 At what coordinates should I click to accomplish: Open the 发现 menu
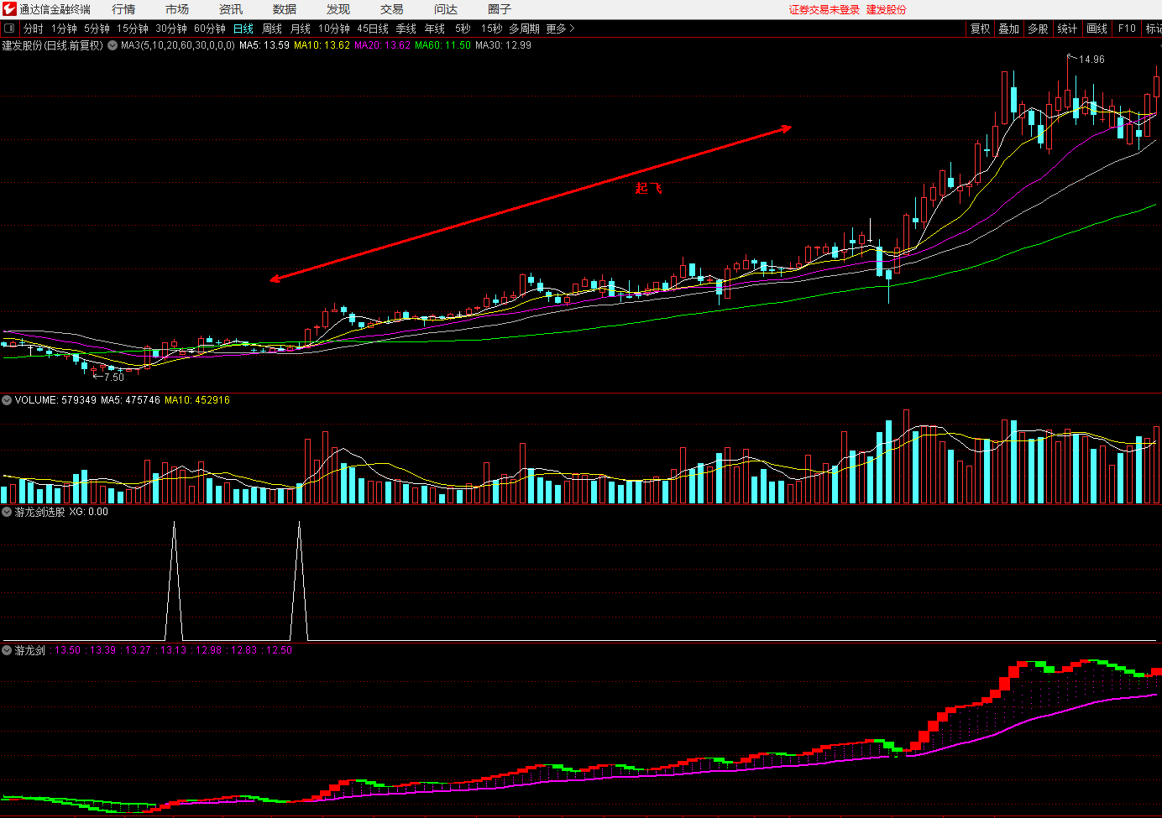tap(338, 9)
